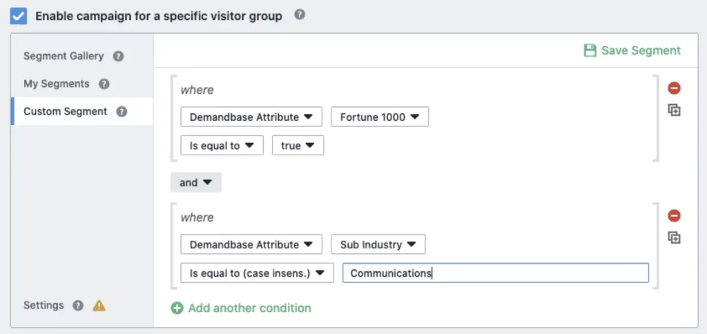Uncheck Enable campaign for specific visitor group
The height and width of the screenshot is (334, 707).
19,15
